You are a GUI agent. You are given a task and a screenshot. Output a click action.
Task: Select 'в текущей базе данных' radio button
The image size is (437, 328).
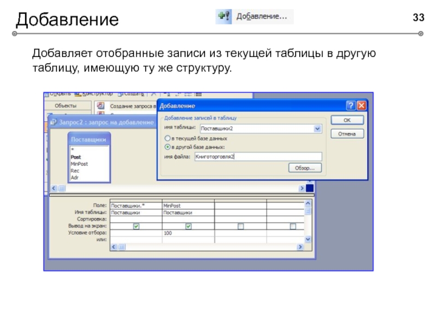click(168, 138)
